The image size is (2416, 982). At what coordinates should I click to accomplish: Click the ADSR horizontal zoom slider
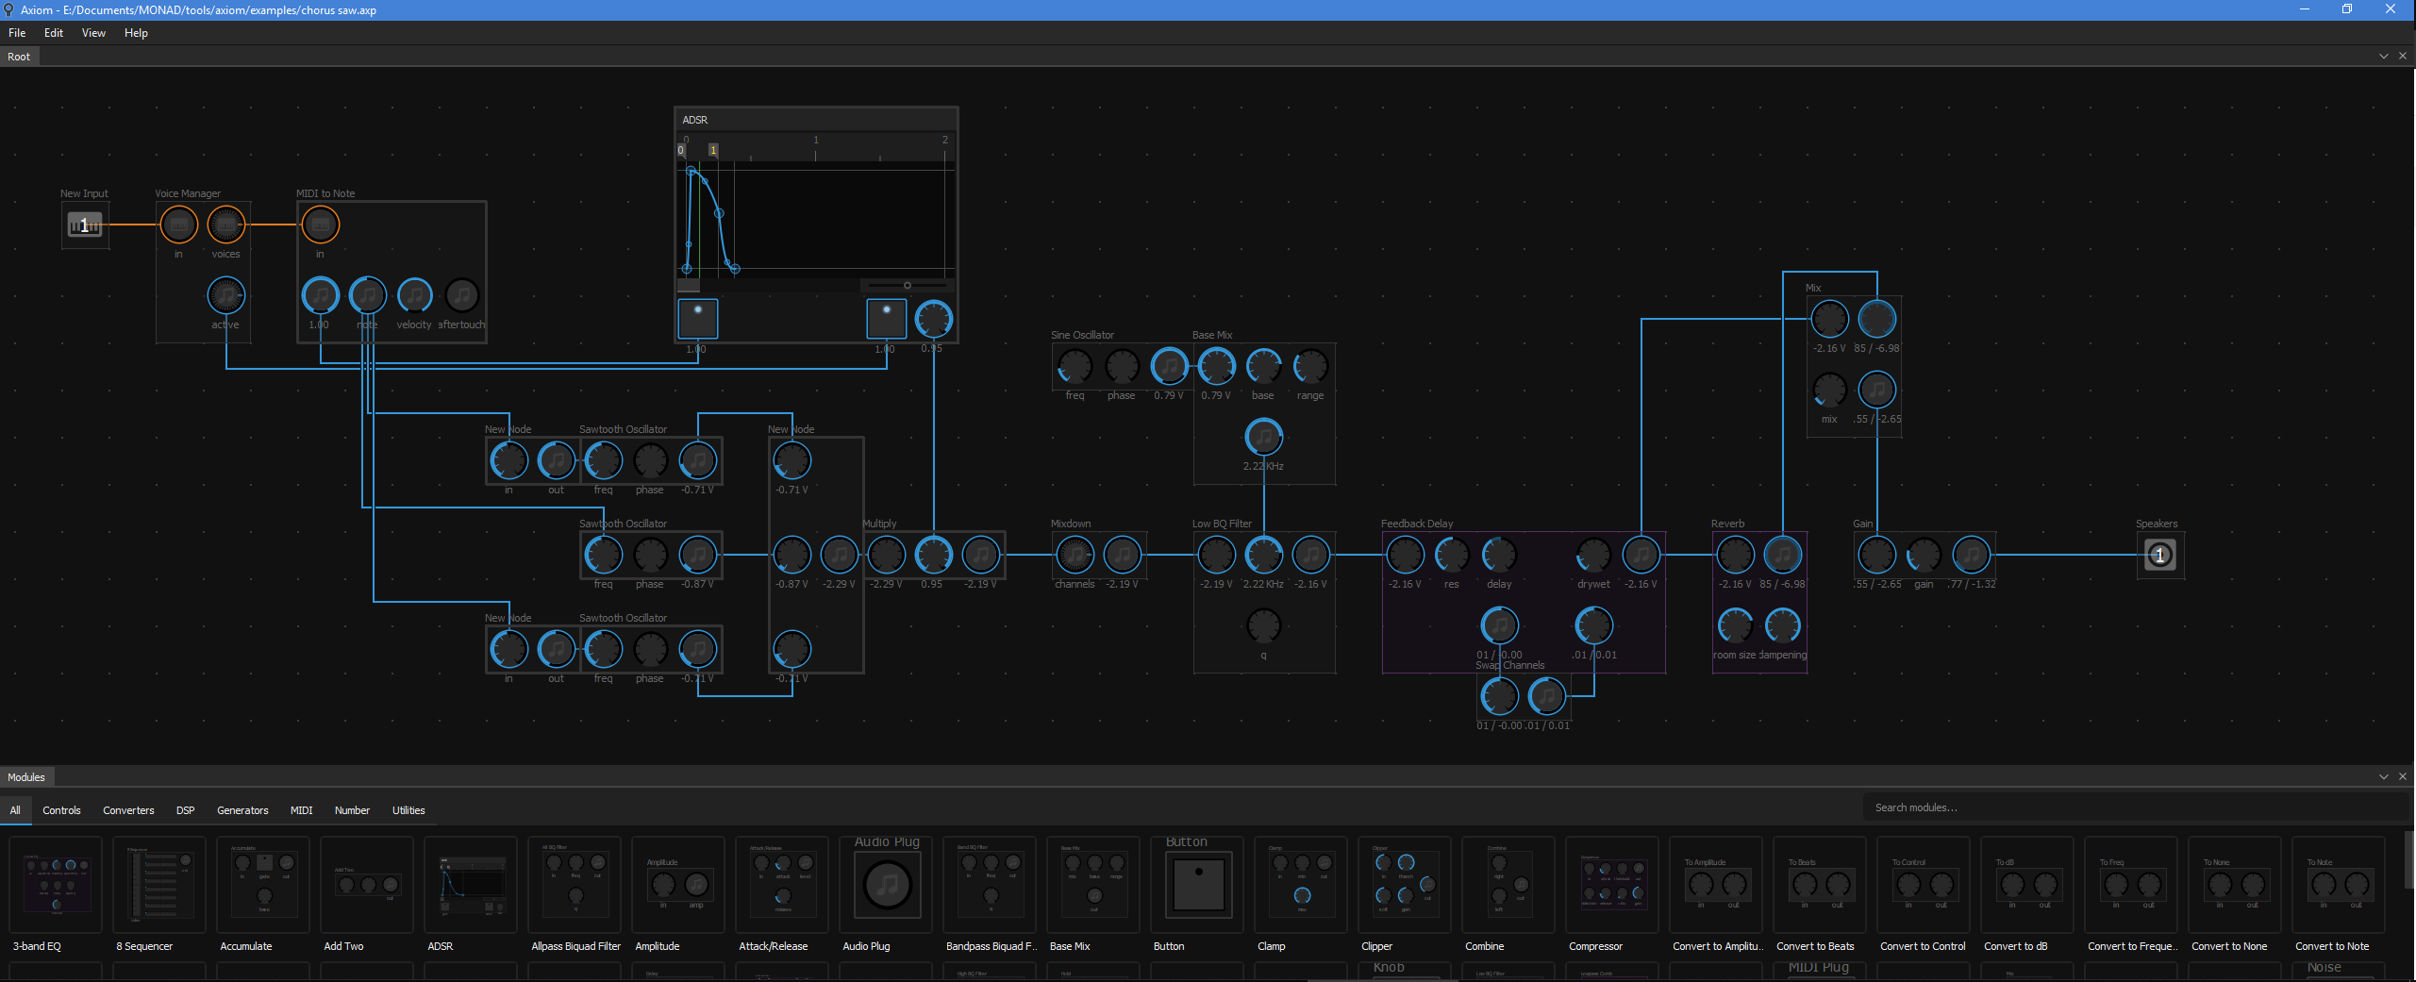(x=907, y=285)
